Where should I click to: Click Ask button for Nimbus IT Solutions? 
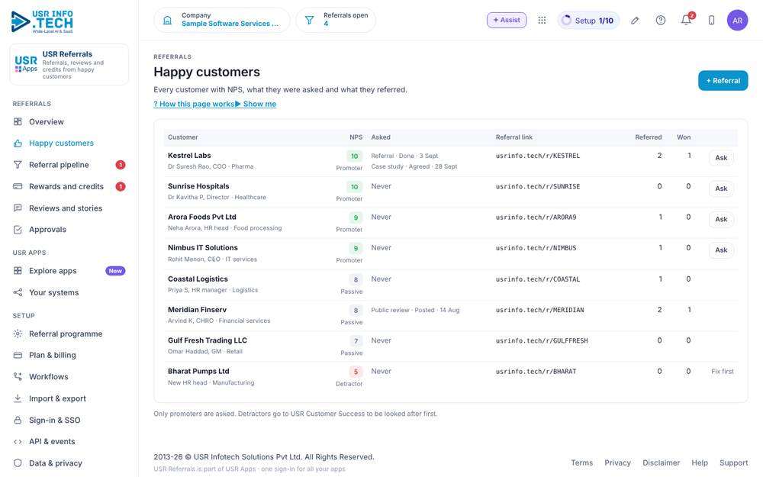[721, 250]
